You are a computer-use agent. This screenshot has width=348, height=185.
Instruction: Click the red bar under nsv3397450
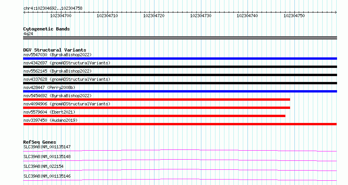(x=180, y=124)
